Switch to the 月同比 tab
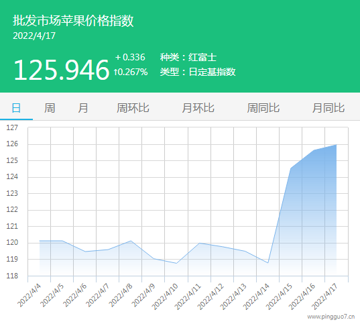This screenshot has width=360, height=324. coord(328,107)
